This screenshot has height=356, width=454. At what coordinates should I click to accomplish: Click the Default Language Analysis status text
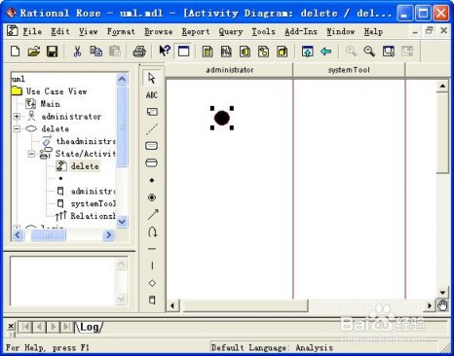coord(272,347)
